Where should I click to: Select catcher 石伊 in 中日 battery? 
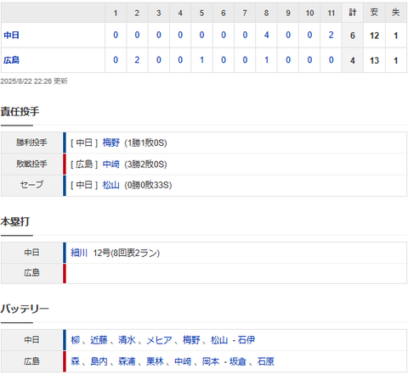coord(246,340)
